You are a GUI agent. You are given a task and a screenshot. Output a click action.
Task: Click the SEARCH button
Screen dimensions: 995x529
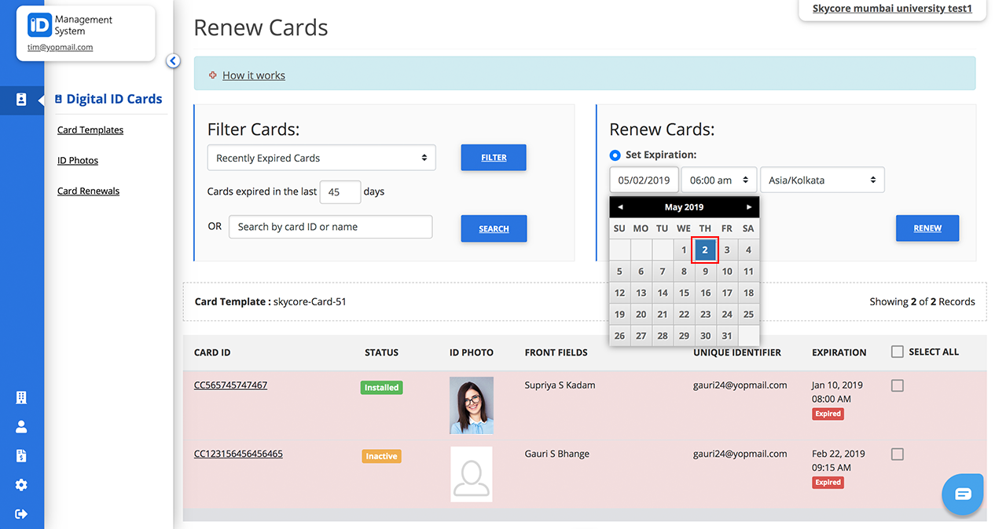[494, 228]
